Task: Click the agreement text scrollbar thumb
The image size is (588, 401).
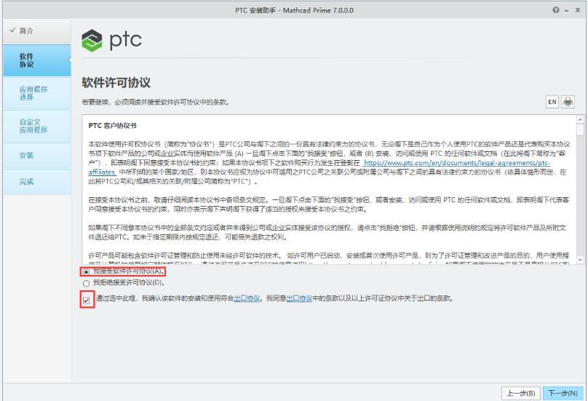Action: 580,130
